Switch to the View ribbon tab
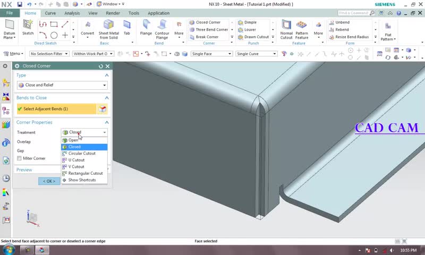This screenshot has height=255, width=425. [92, 13]
